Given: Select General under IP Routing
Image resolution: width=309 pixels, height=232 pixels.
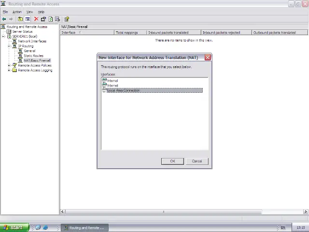Looking at the screenshot, I should point(29,51).
